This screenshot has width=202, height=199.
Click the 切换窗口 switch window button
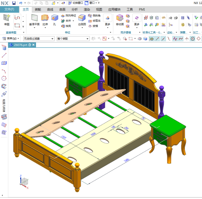click(76, 3)
